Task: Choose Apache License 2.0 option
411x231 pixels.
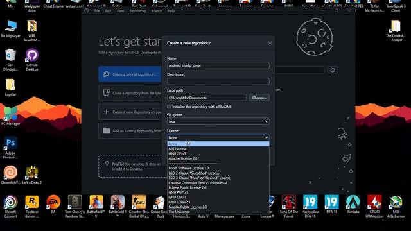Action: click(x=218, y=158)
